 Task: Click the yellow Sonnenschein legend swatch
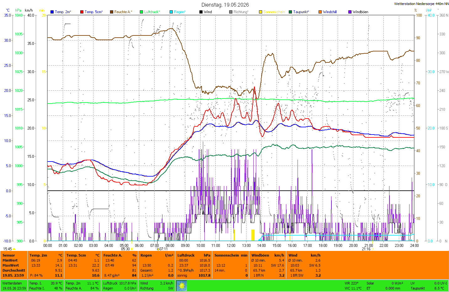261,12
